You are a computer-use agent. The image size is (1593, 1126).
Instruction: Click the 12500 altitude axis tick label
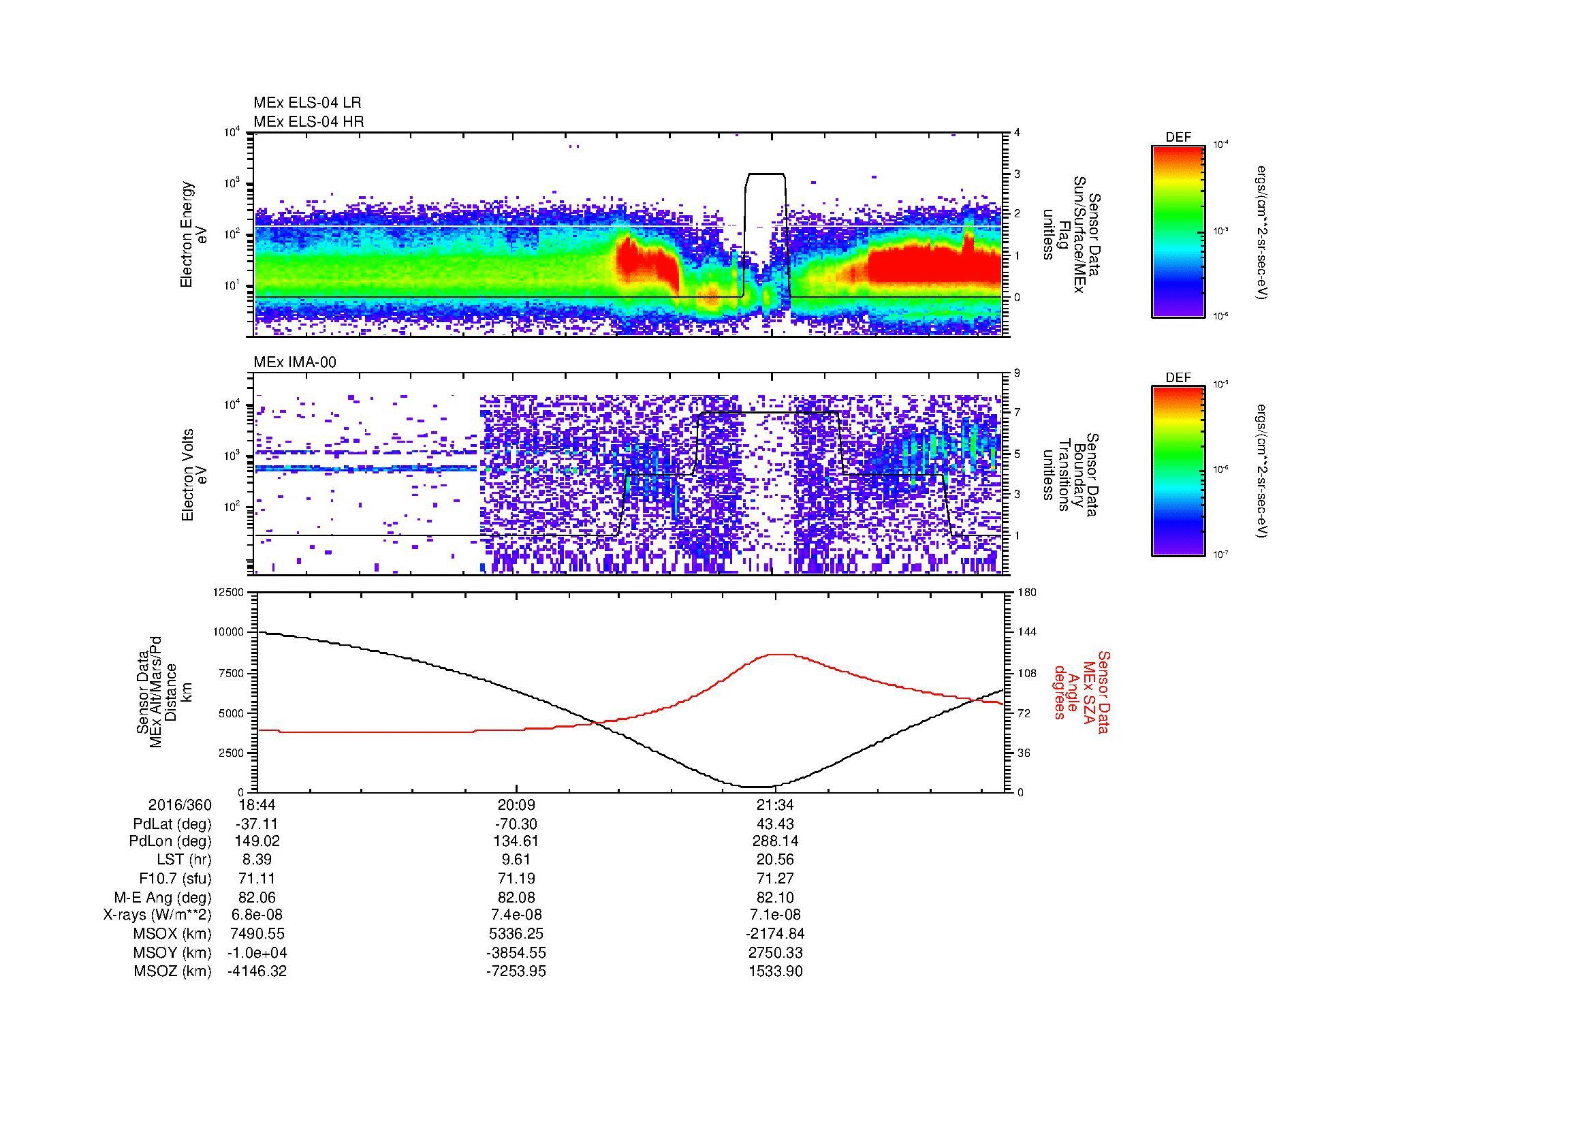(x=227, y=592)
